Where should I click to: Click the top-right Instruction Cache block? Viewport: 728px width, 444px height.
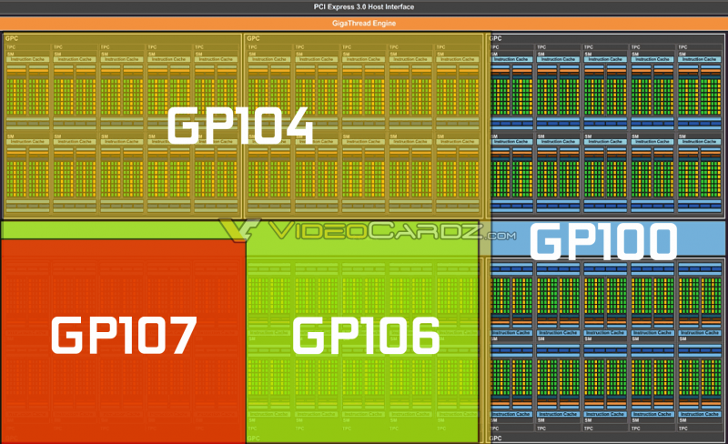699,59
